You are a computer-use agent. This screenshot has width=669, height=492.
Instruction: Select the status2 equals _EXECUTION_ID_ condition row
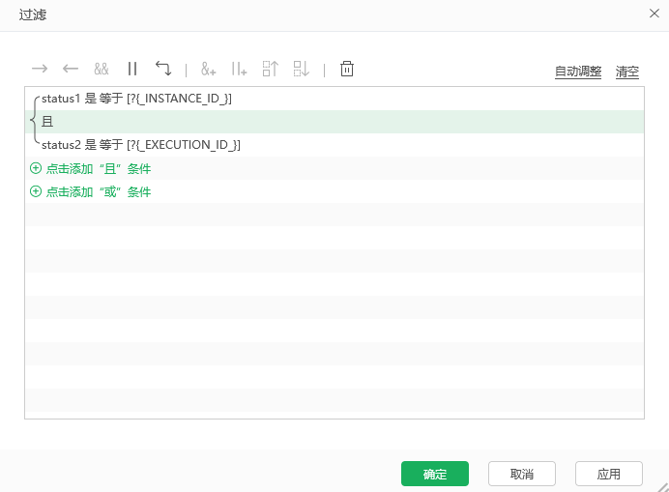coord(334,145)
